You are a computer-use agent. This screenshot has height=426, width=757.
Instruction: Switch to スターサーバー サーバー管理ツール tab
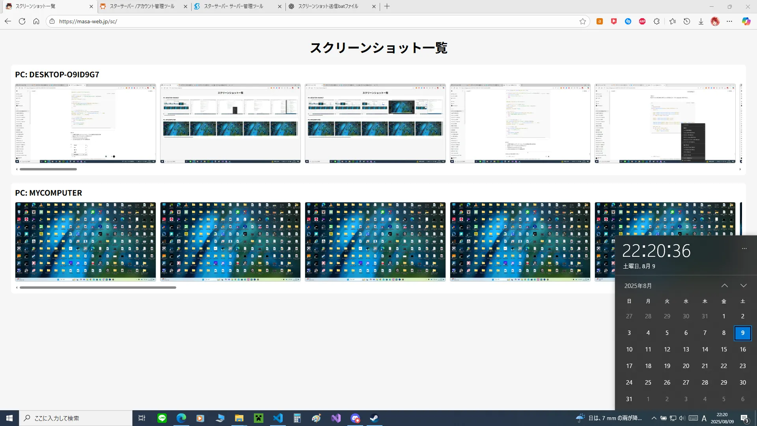point(233,6)
